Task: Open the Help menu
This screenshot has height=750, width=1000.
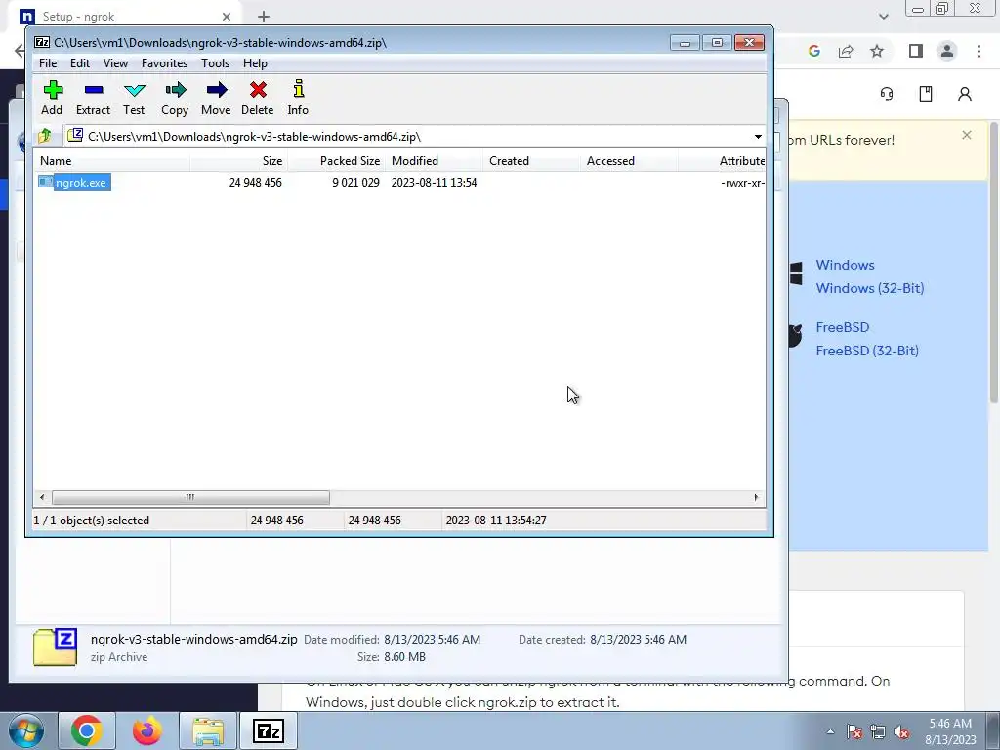Action: [x=255, y=63]
